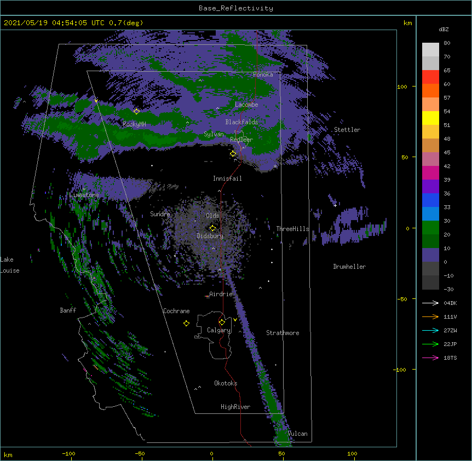The height and width of the screenshot is (461, 472).
Task: Select the green 22JP arrow in legend
Action: click(x=430, y=344)
